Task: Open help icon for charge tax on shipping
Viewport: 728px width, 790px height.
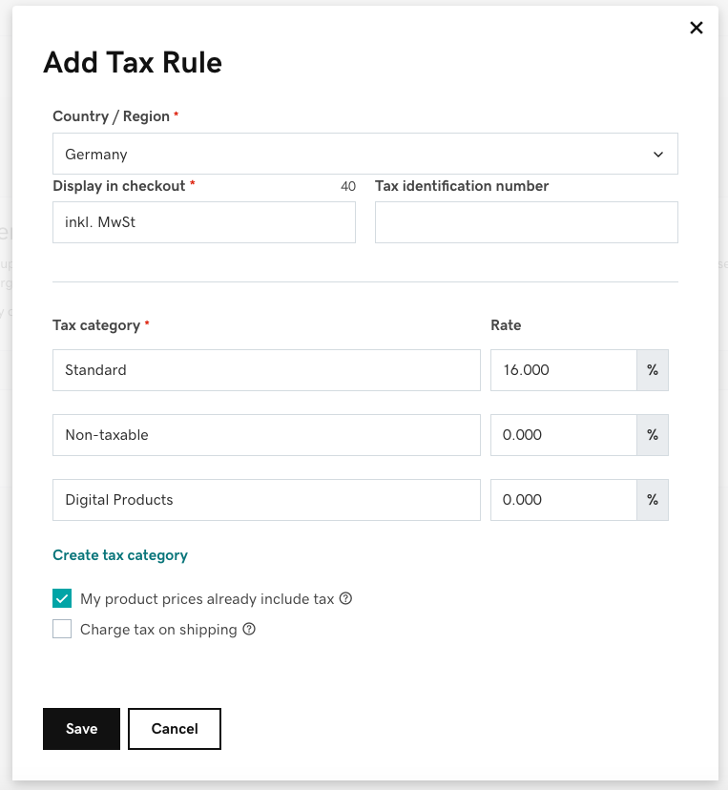Action: 249,629
